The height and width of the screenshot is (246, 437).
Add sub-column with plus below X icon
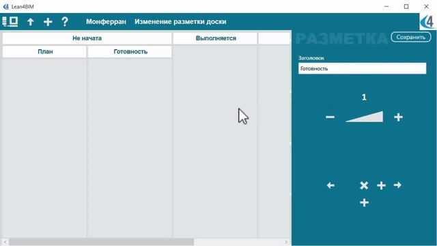(x=364, y=202)
